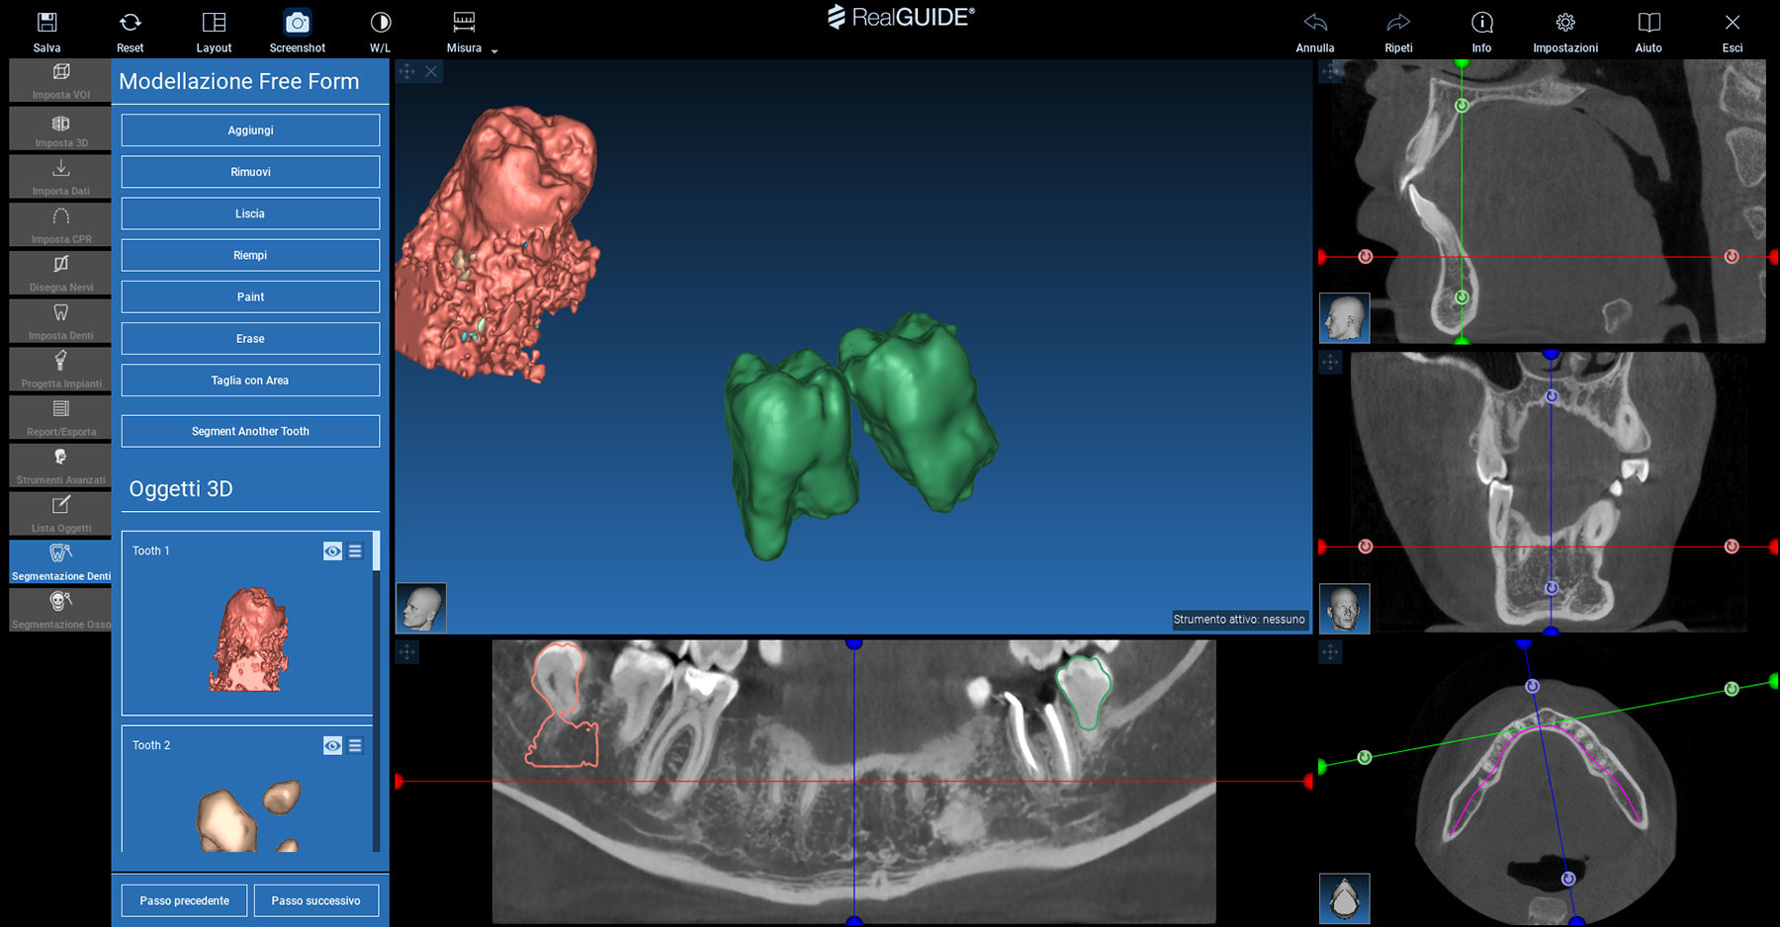
Task: Click the red outlined tooth in panoramic view
Action: pyautogui.click(x=561, y=705)
